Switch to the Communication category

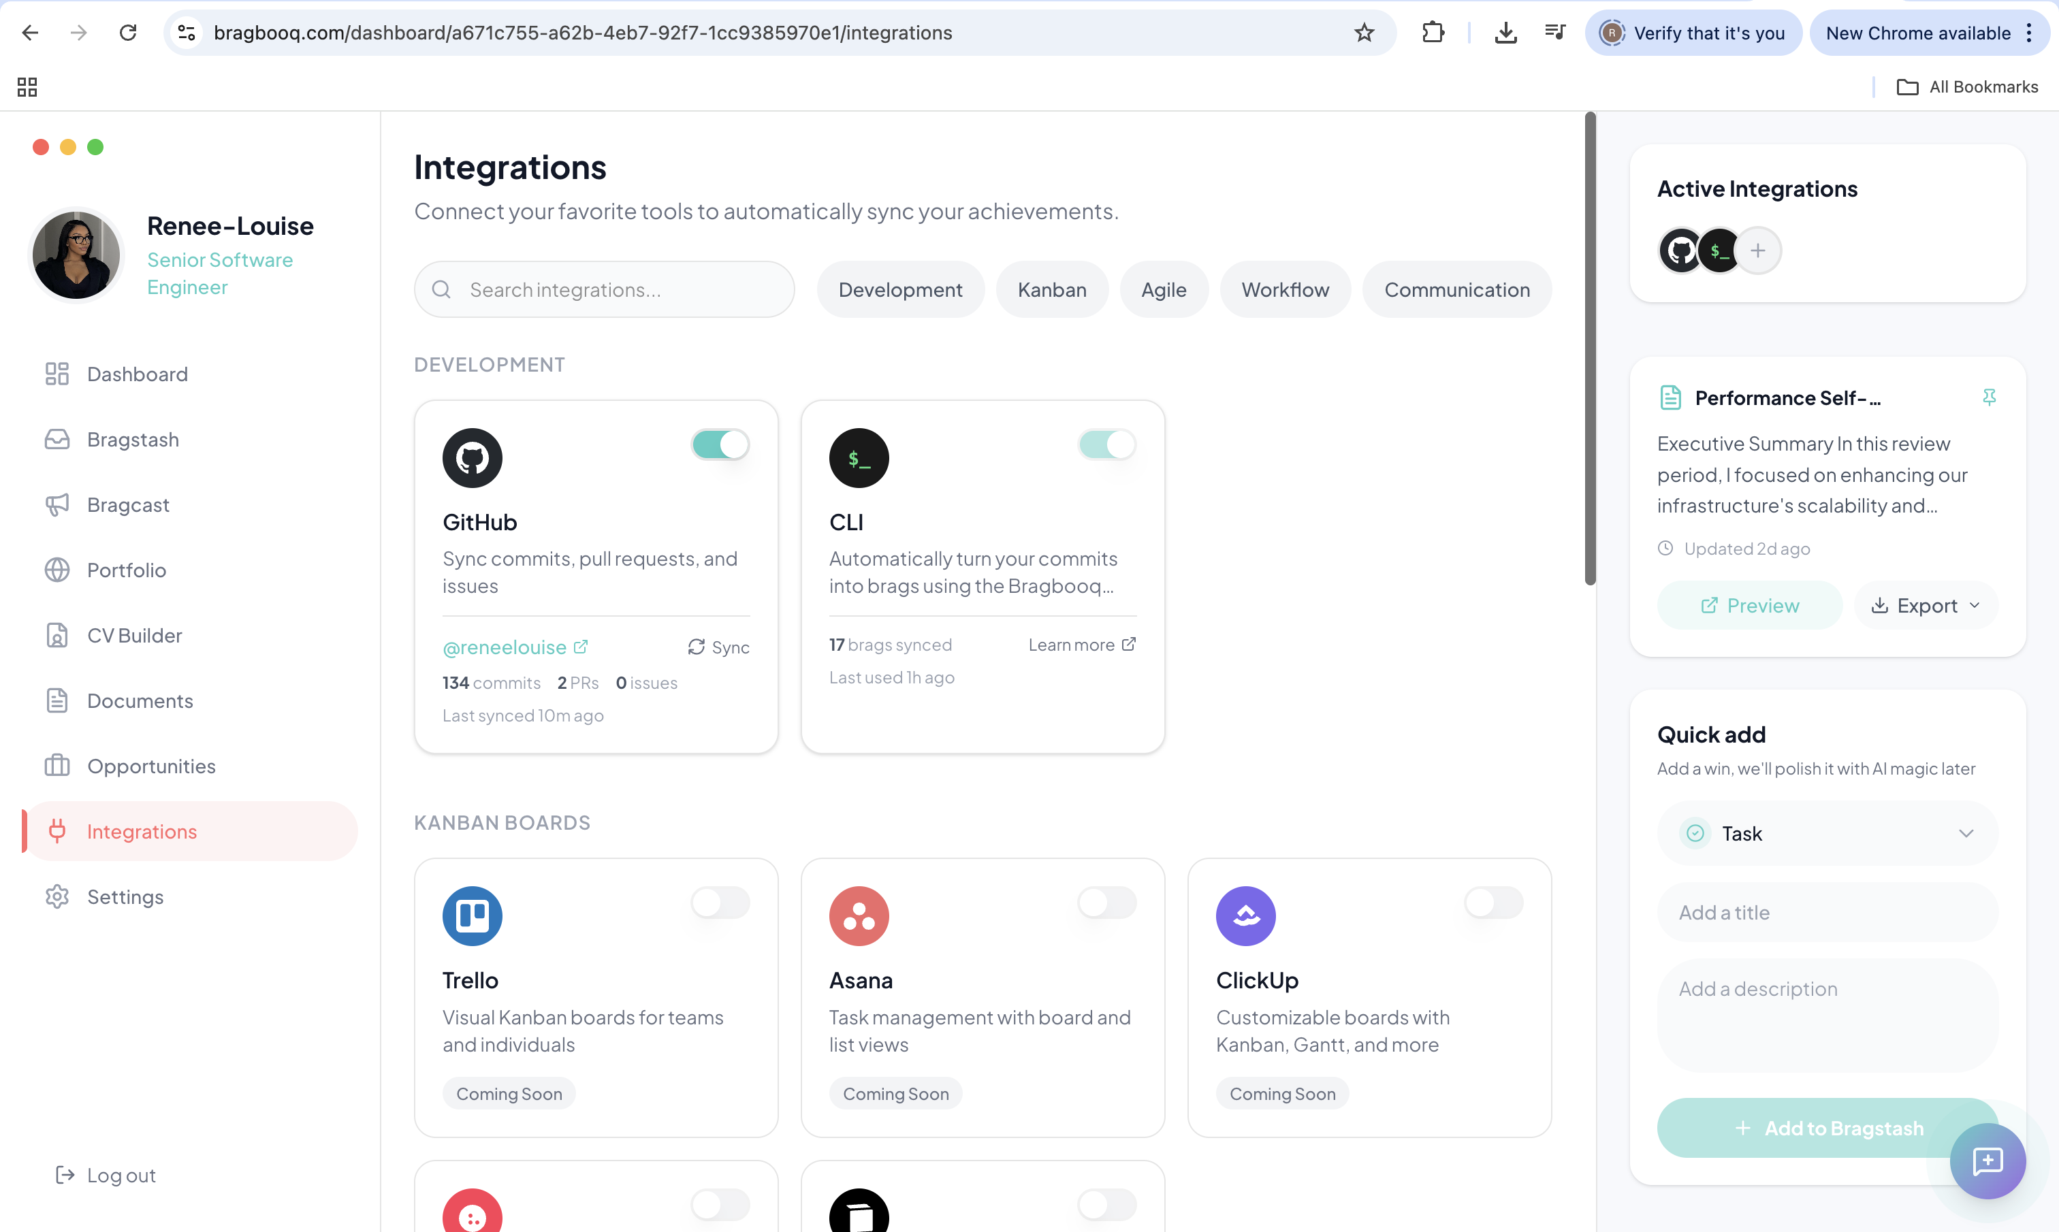click(1457, 289)
